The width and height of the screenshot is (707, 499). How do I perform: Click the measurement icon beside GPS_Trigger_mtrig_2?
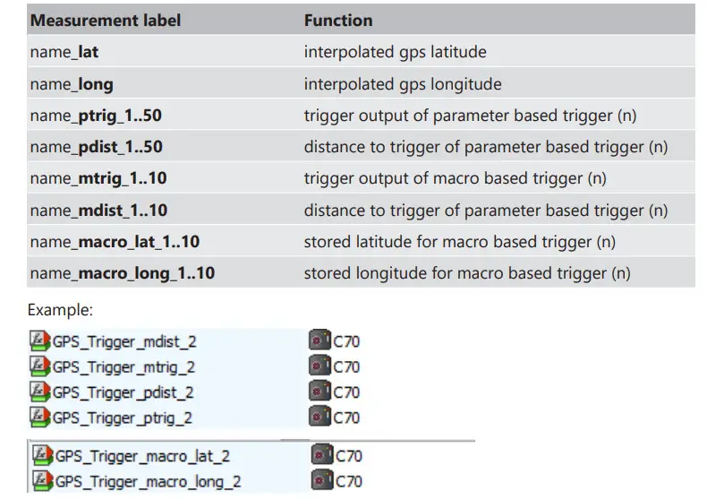click(39, 366)
